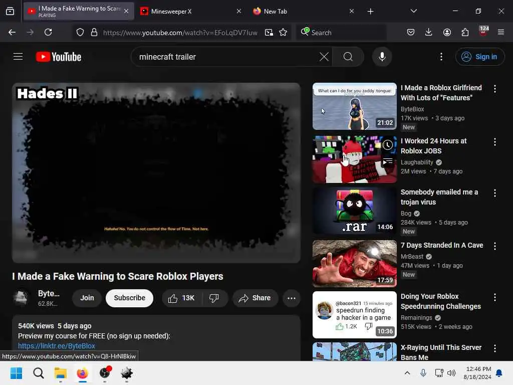Save to Pocket icon in toolbar

(411, 32)
